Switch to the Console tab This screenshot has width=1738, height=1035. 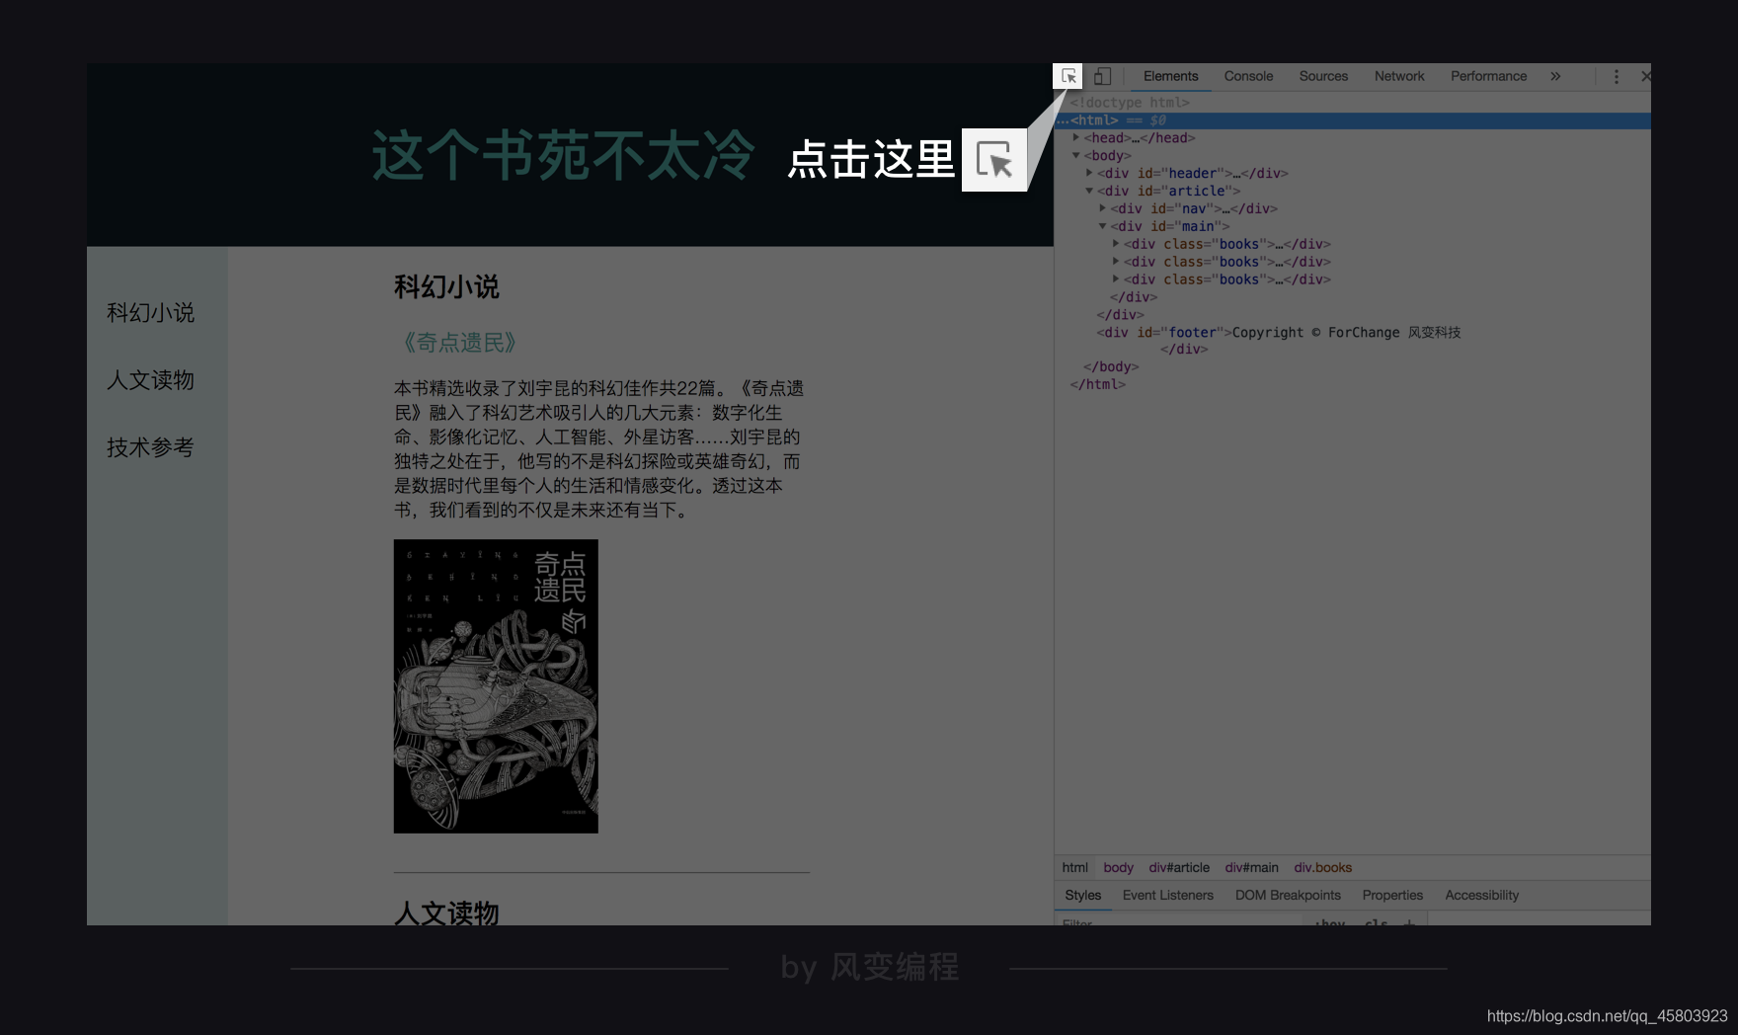[1248, 76]
